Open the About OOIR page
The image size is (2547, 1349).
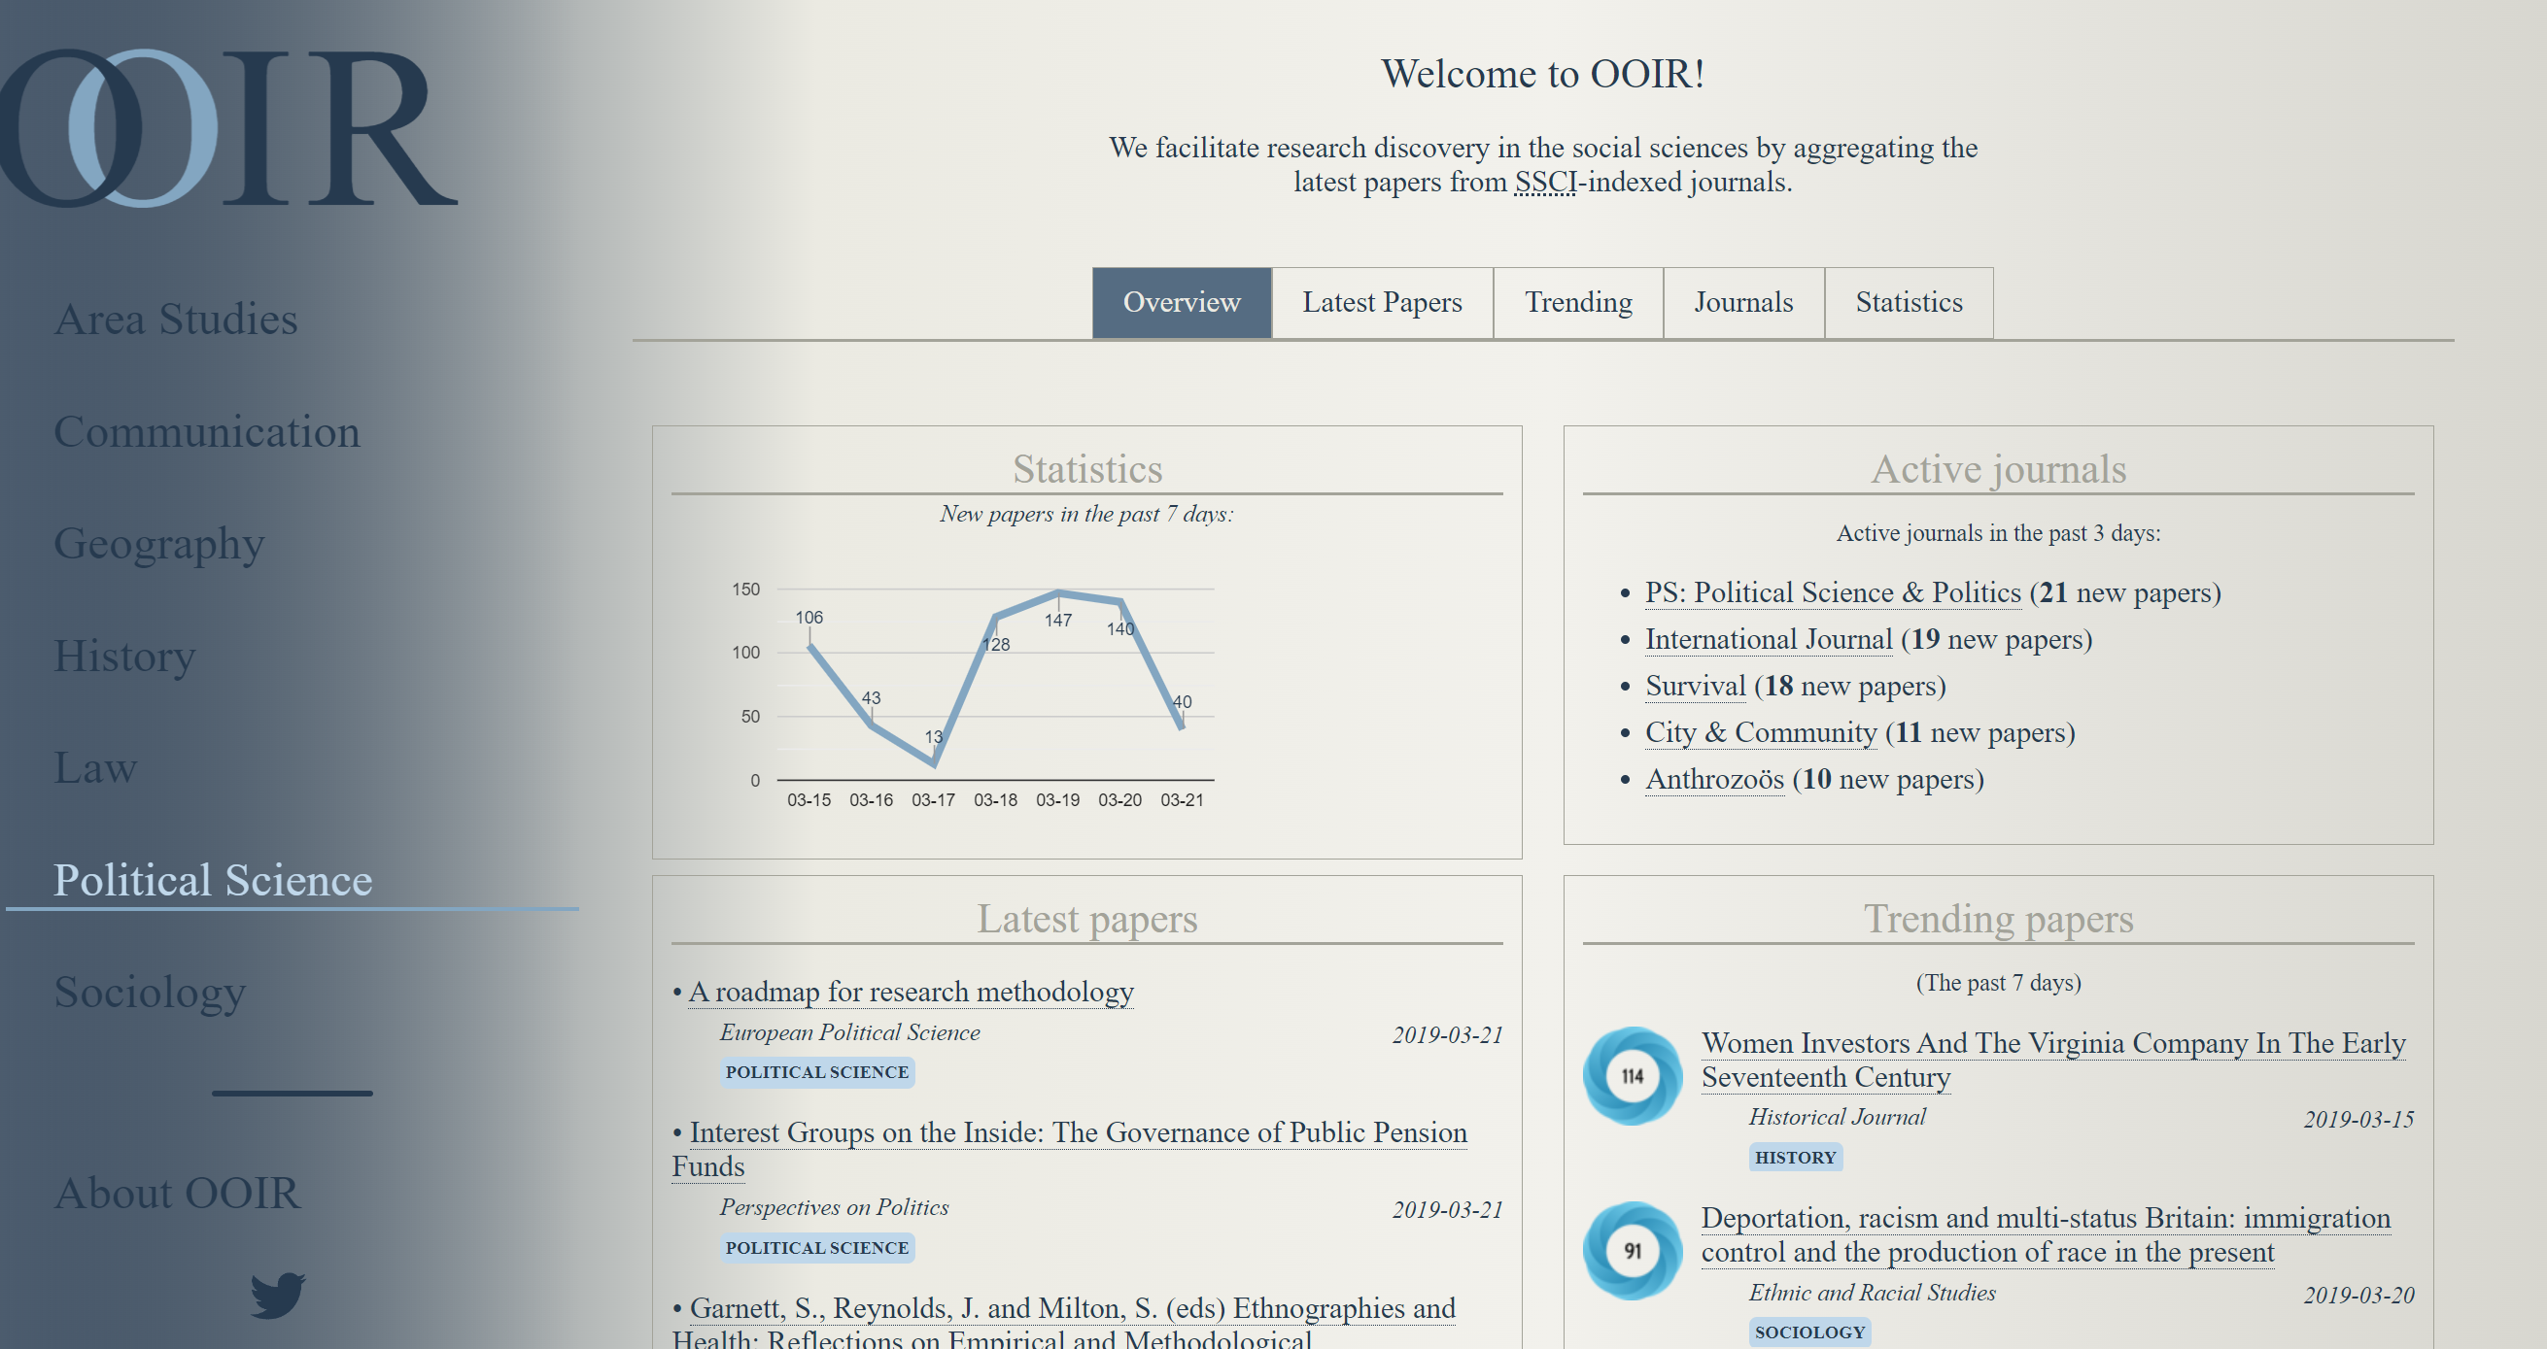tap(177, 1194)
